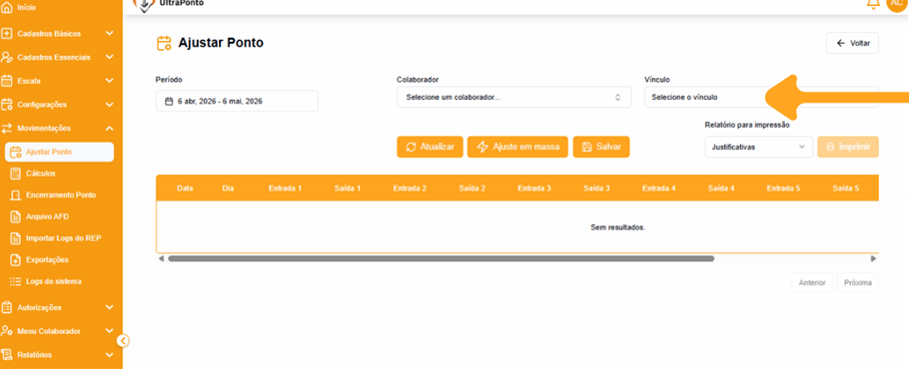Click the Ajuste em massa button
The width and height of the screenshot is (909, 369).
pos(517,147)
